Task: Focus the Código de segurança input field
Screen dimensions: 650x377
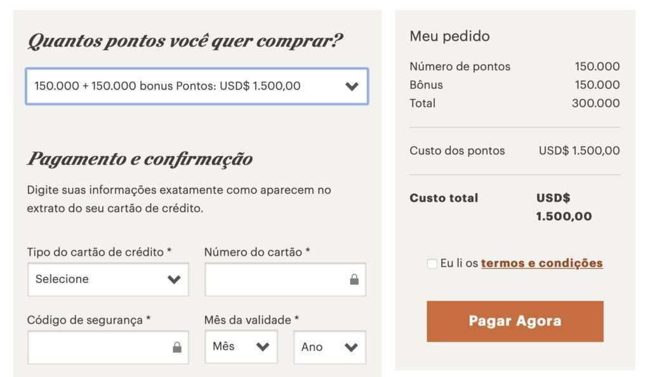Action: (x=108, y=347)
